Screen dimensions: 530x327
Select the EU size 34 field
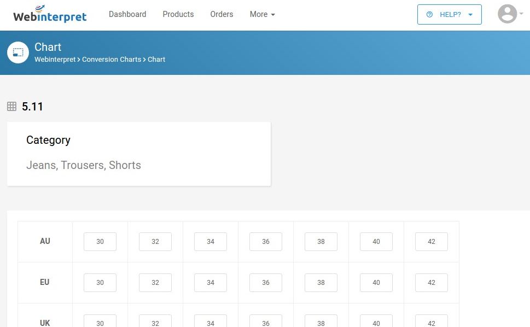(x=211, y=282)
